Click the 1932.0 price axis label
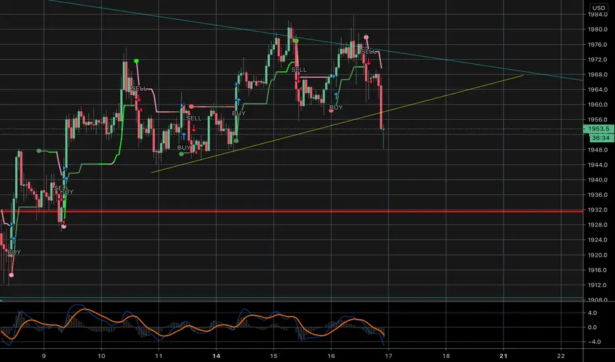The height and width of the screenshot is (362, 615). (x=597, y=210)
